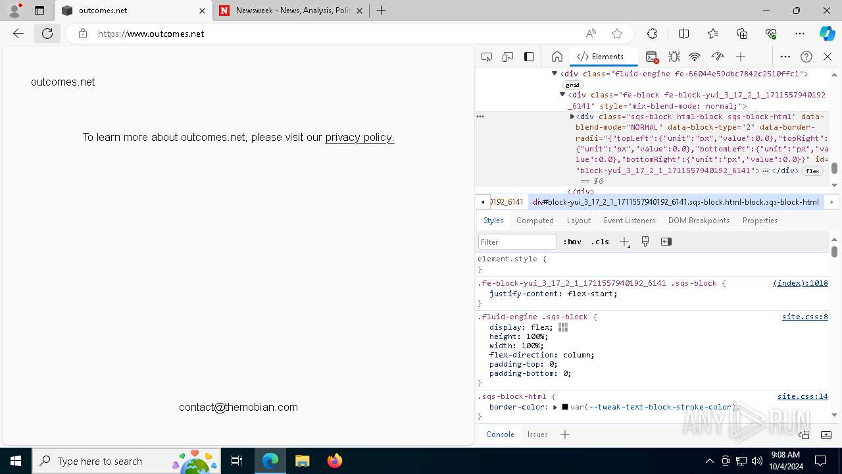Collapse the fe-block div node
842x474 pixels.
pyautogui.click(x=562, y=95)
